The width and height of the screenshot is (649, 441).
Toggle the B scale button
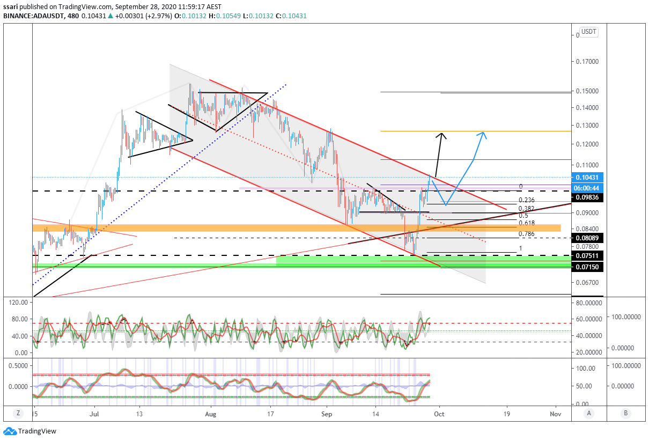pos(625,413)
